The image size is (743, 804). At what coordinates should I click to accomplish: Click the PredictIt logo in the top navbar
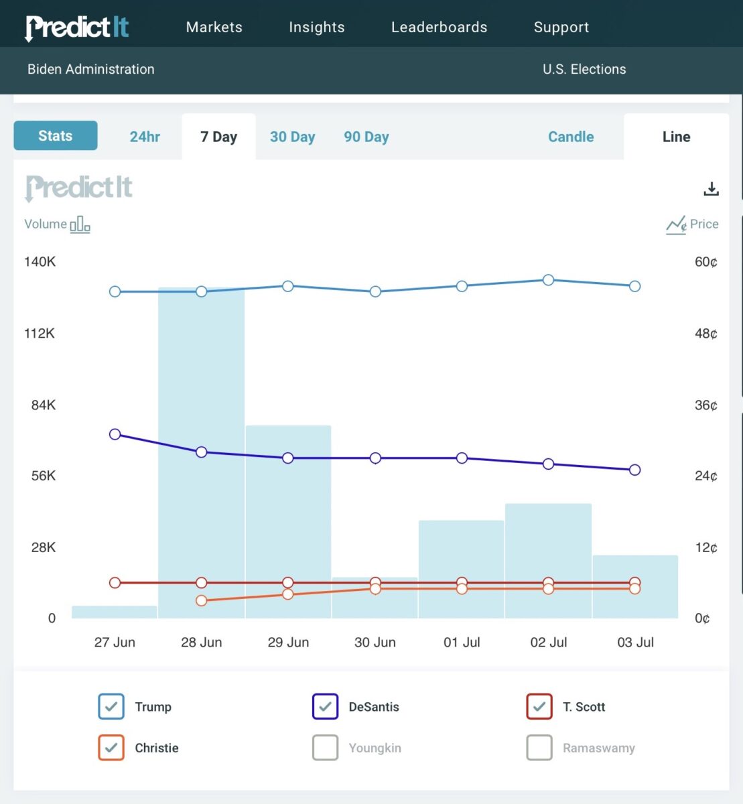(x=76, y=27)
